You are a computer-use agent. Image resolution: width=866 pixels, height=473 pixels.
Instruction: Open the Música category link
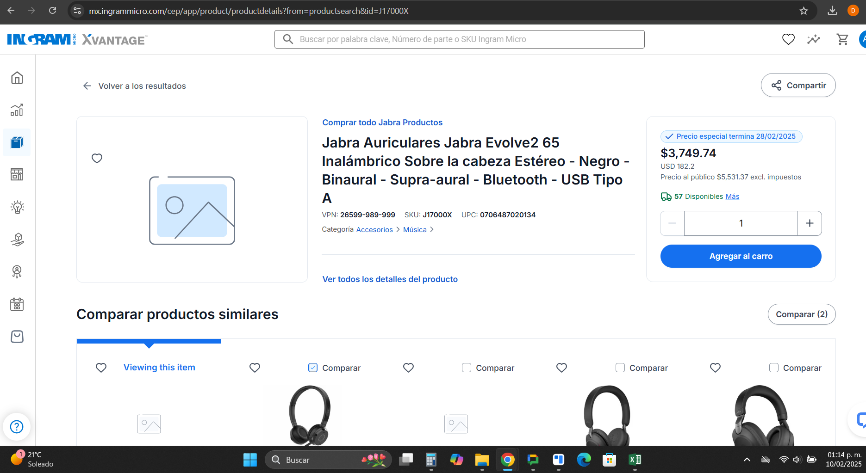pos(415,229)
